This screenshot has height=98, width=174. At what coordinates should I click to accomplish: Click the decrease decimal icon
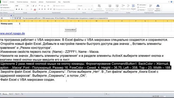pyautogui.click(x=91, y=9)
